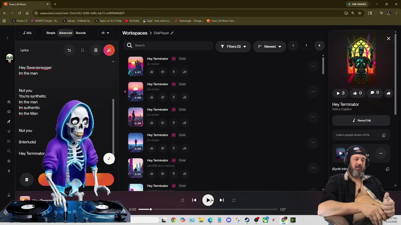Open more options for the 1:26 song

pyautogui.click(x=313, y=92)
